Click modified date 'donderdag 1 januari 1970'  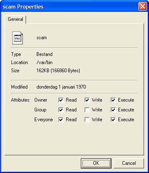click(x=61, y=87)
